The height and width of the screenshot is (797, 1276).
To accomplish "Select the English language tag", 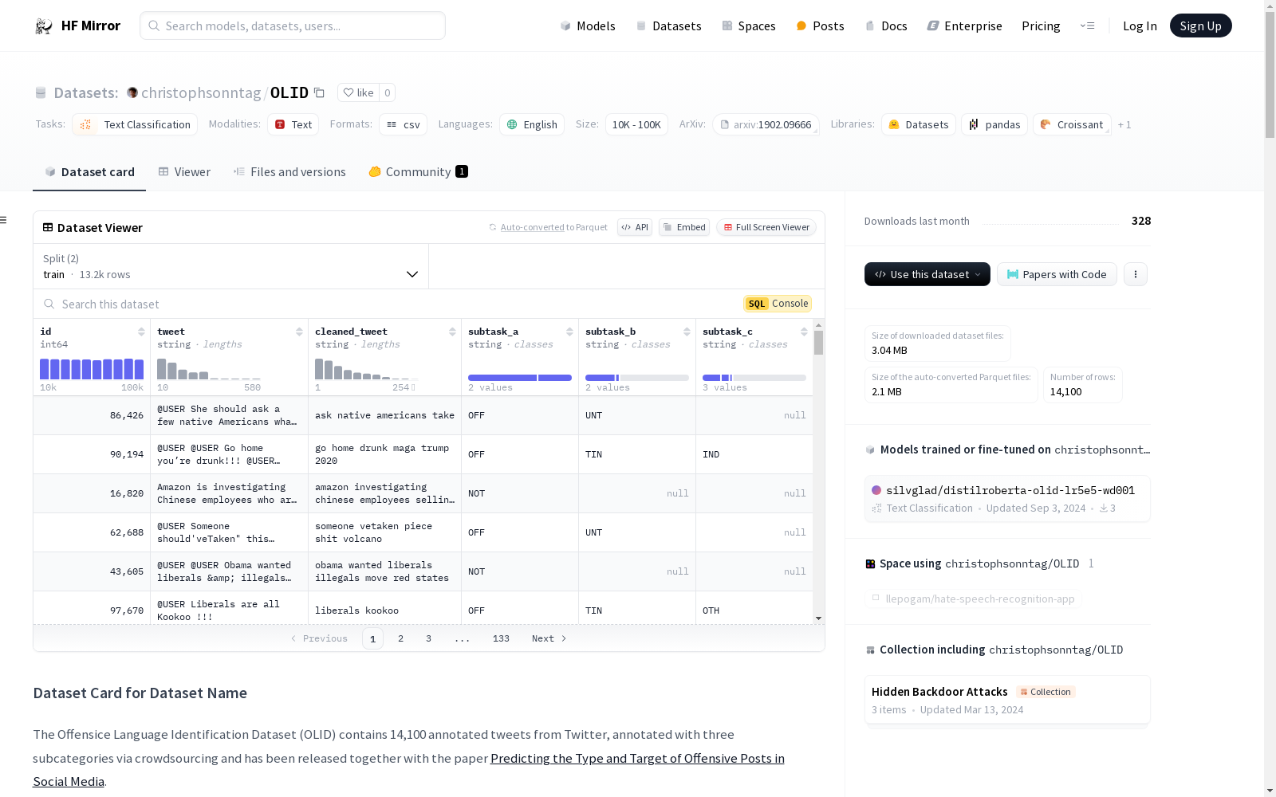I will coord(532,124).
